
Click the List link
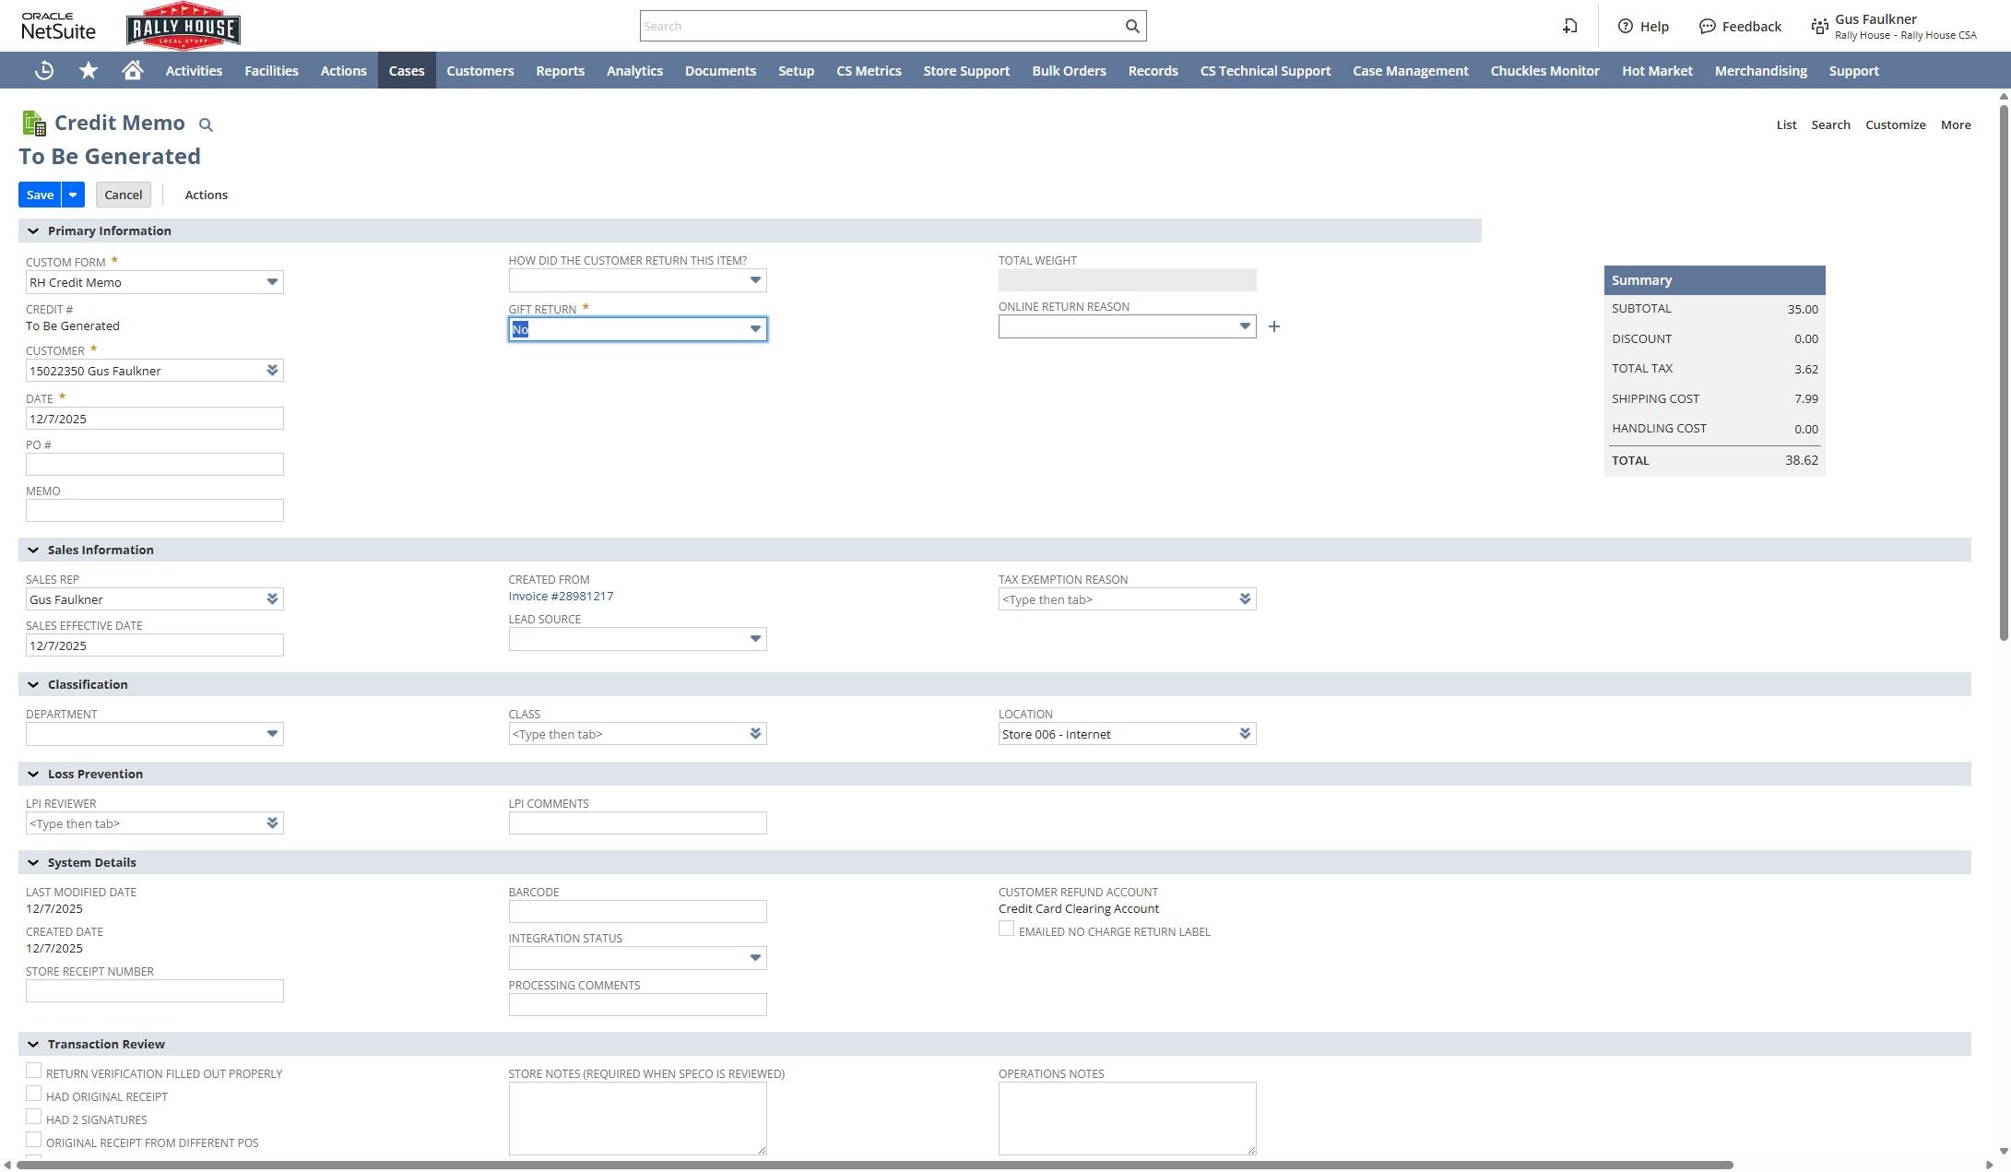[x=1786, y=124]
